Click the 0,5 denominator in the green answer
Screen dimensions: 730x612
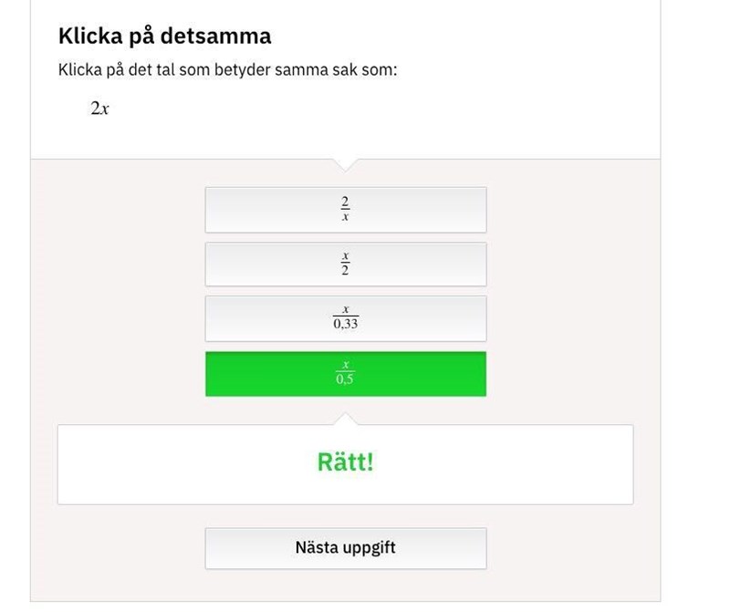[345, 380]
